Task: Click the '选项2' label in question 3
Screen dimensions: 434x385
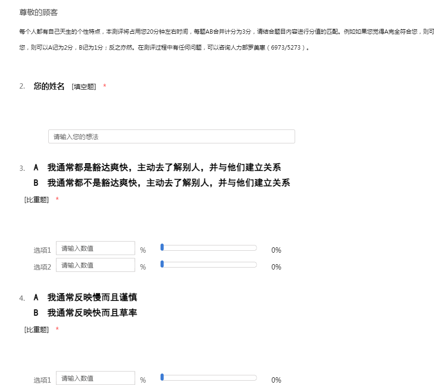Action: (42, 267)
